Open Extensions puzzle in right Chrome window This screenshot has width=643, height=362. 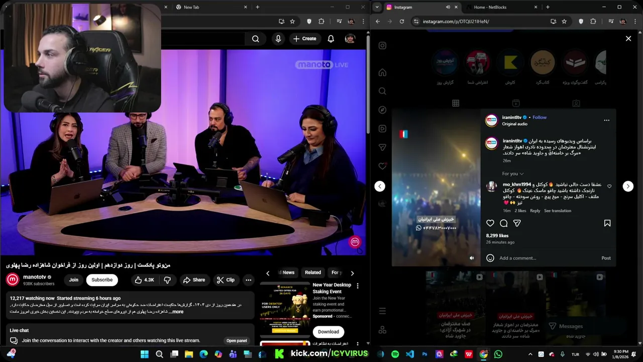click(593, 21)
